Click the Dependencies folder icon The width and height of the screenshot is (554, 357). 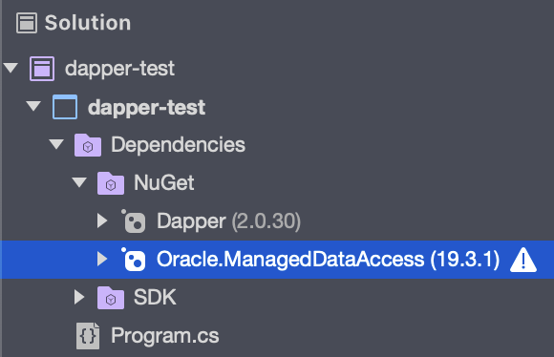pyautogui.click(x=88, y=145)
